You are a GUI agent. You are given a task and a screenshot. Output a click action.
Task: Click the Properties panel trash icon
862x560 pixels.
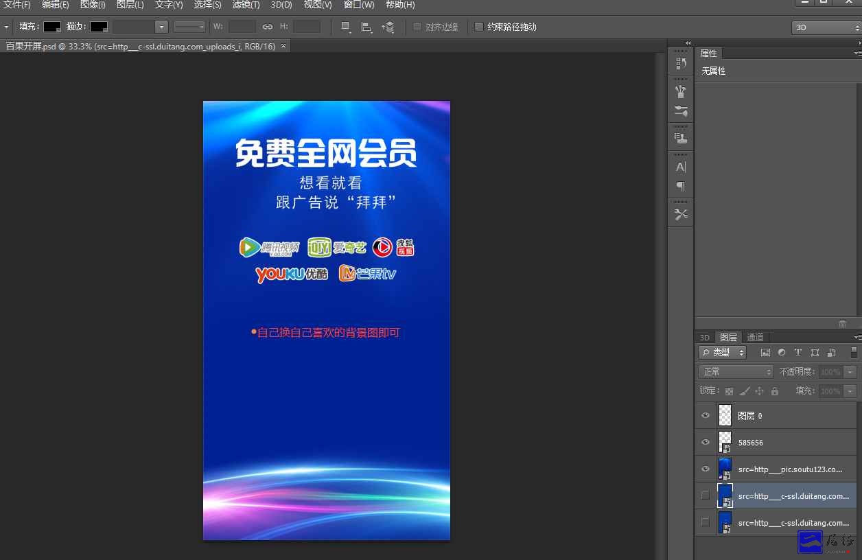click(843, 324)
